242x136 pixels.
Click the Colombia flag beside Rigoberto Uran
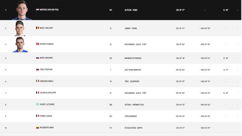pos(38,128)
